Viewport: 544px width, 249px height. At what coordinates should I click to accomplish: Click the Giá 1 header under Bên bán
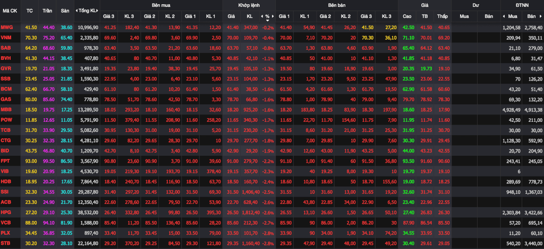[x=285, y=16]
